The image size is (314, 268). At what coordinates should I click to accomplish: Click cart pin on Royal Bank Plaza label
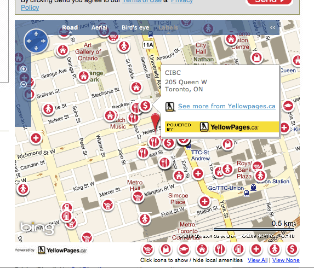(x=257, y=166)
